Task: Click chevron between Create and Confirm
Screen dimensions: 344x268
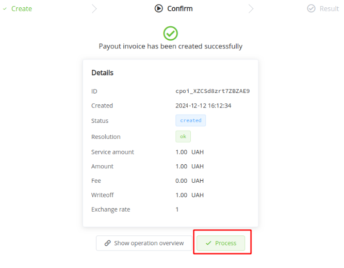Action: [x=94, y=8]
